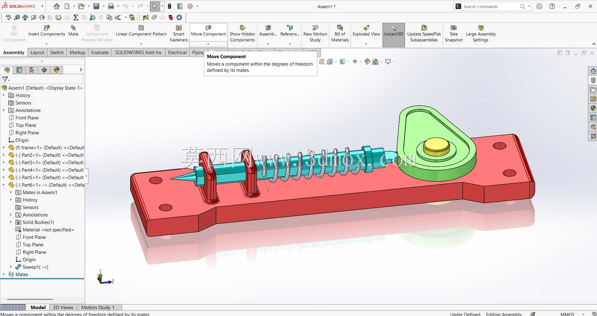Click Take Snapshot camera tool
The image size is (597, 316).
[454, 34]
